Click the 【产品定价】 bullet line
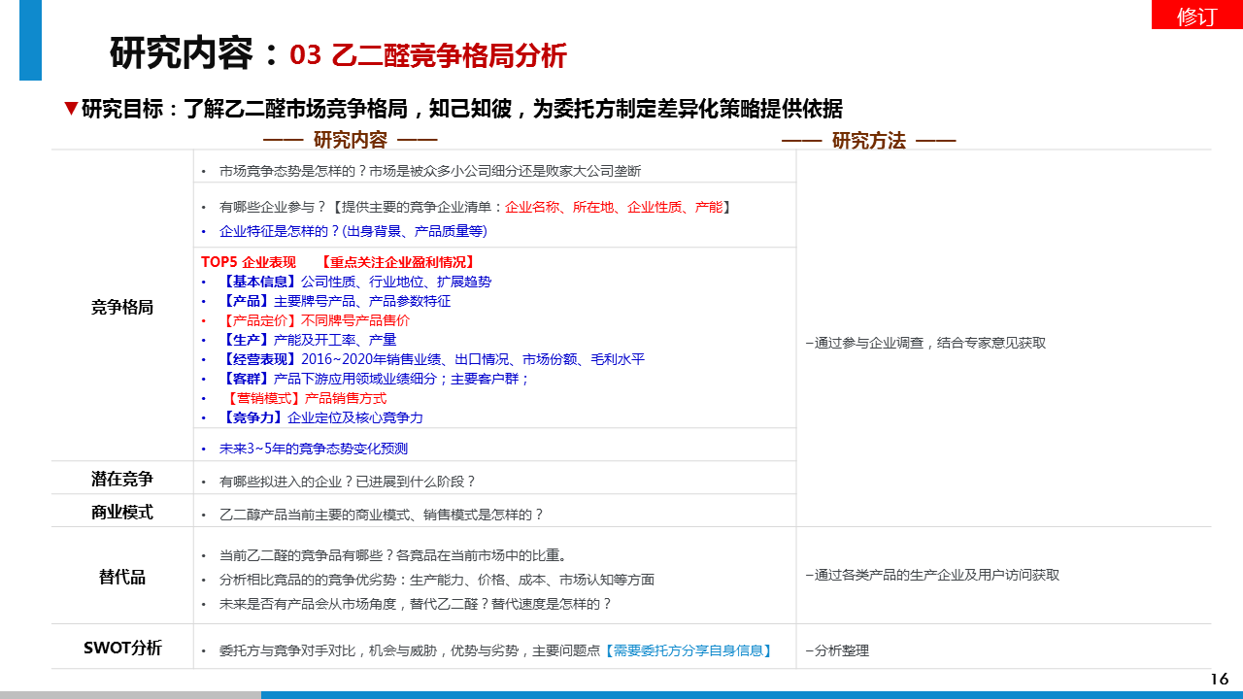This screenshot has height=699, width=1243. (x=316, y=320)
